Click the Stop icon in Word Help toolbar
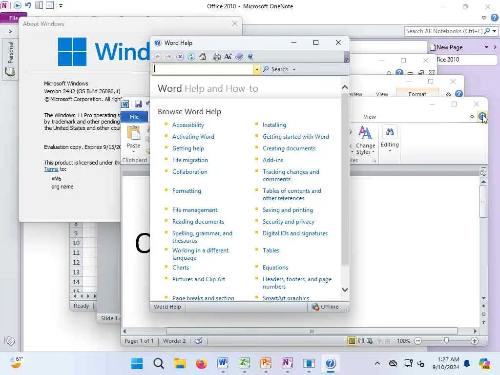 tap(180, 57)
